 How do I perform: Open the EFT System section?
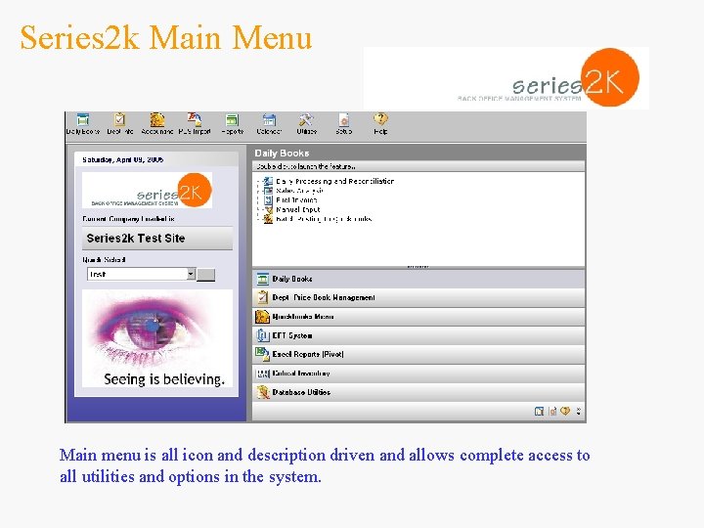tap(418, 335)
